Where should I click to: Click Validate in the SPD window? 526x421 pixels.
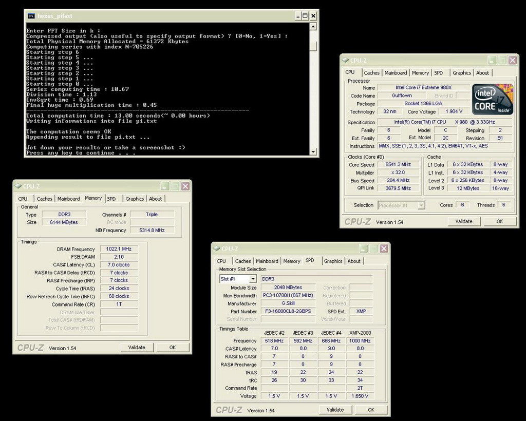pyautogui.click(x=335, y=410)
